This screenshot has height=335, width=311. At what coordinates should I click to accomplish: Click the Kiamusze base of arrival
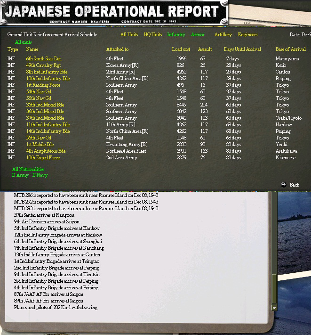tap(286, 158)
